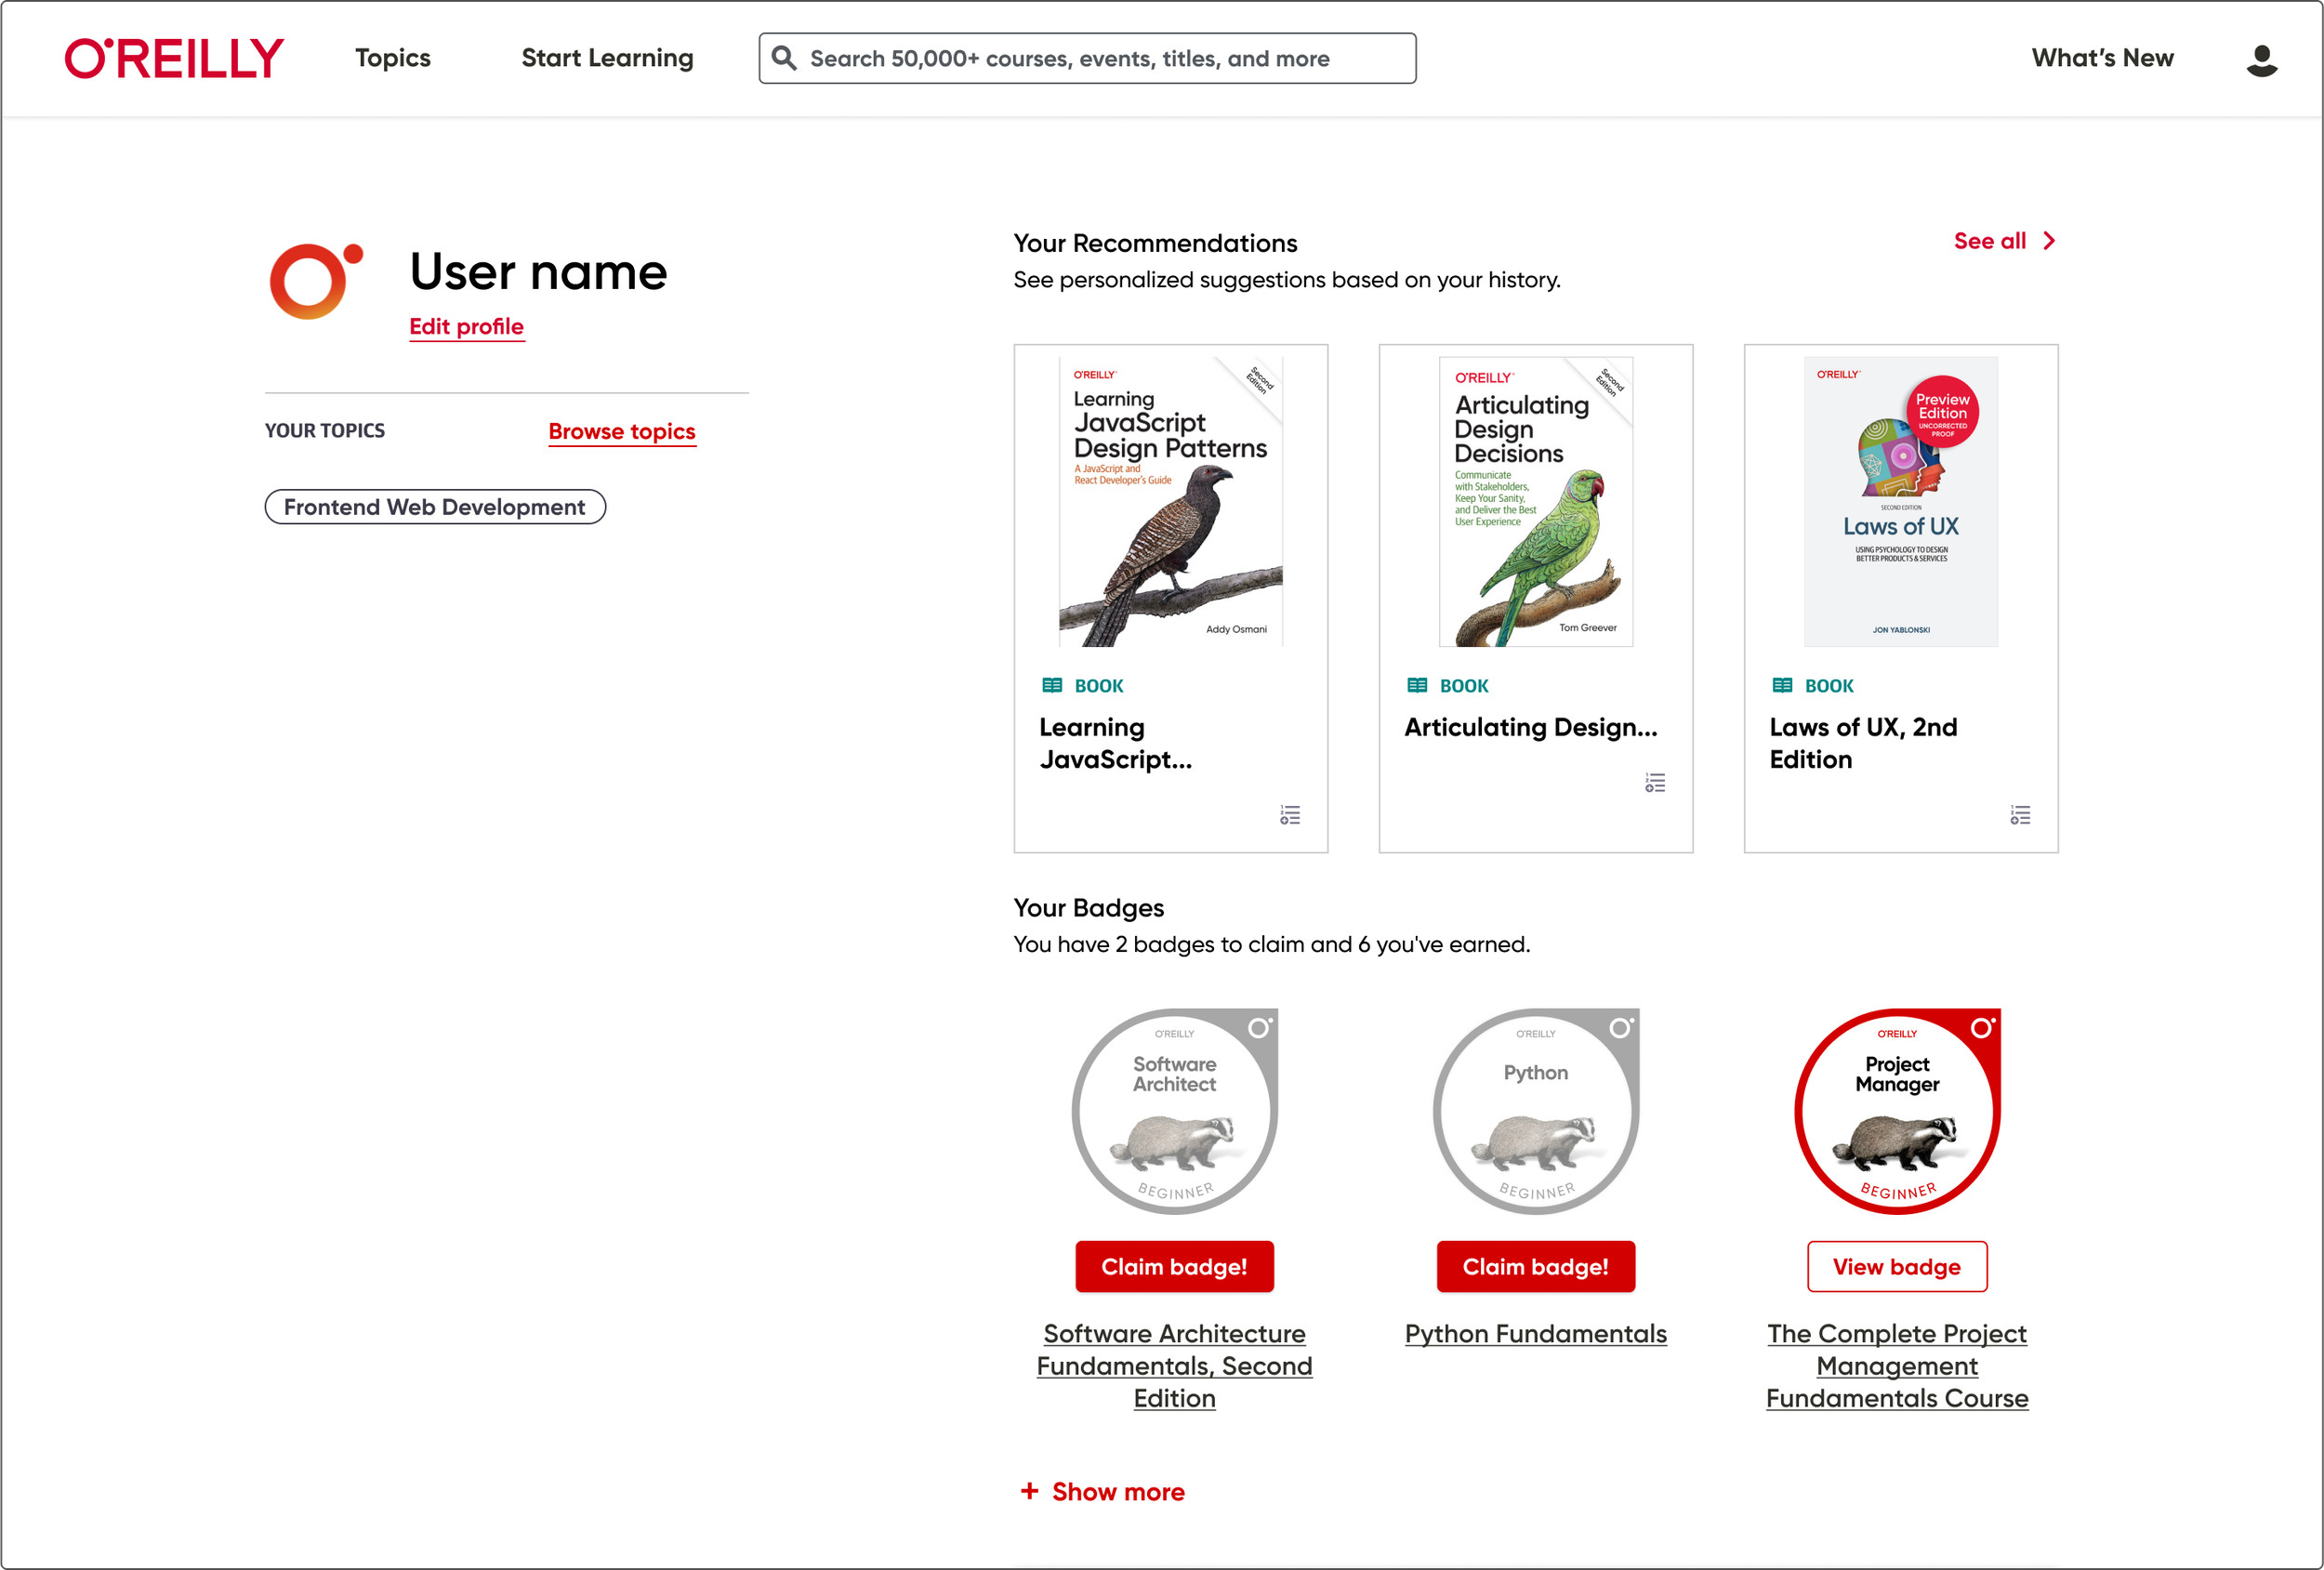
Task: Open What's New in the header
Action: coord(2102,58)
